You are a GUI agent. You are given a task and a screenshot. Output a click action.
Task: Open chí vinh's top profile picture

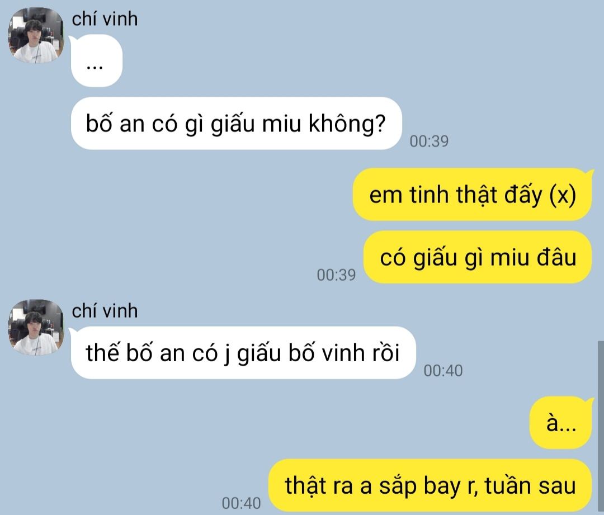36,35
